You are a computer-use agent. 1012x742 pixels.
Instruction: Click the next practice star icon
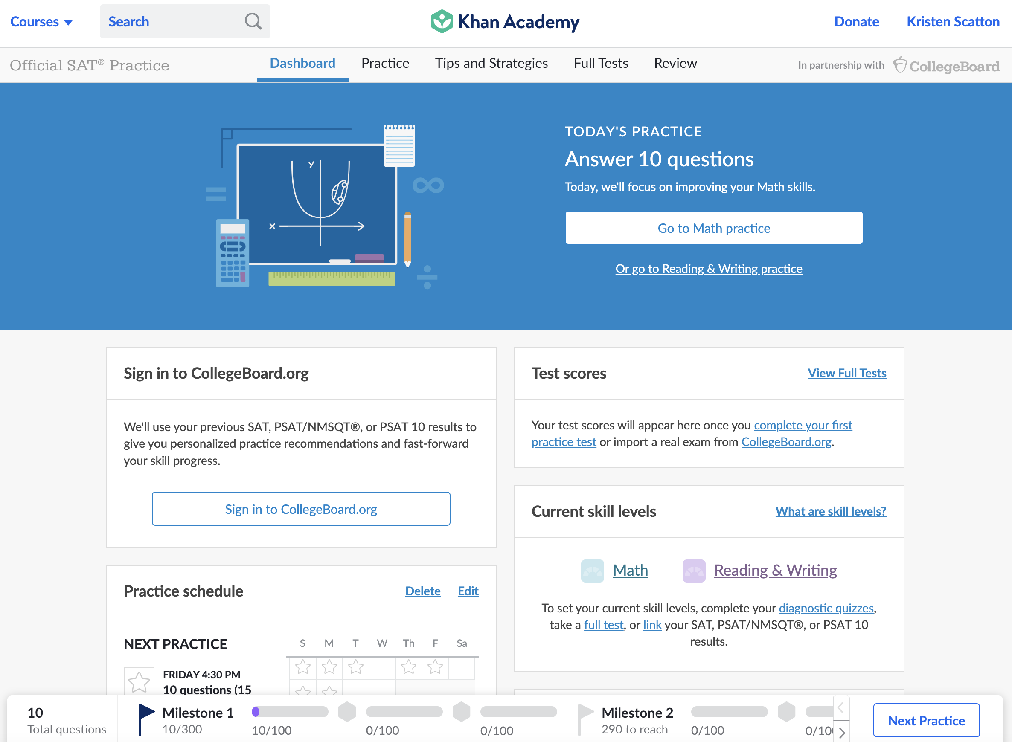coord(139,682)
